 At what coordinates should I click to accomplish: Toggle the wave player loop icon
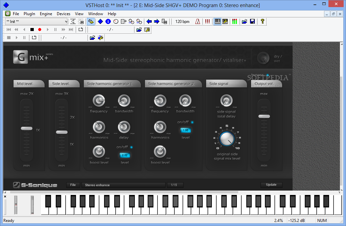(x=81, y=30)
